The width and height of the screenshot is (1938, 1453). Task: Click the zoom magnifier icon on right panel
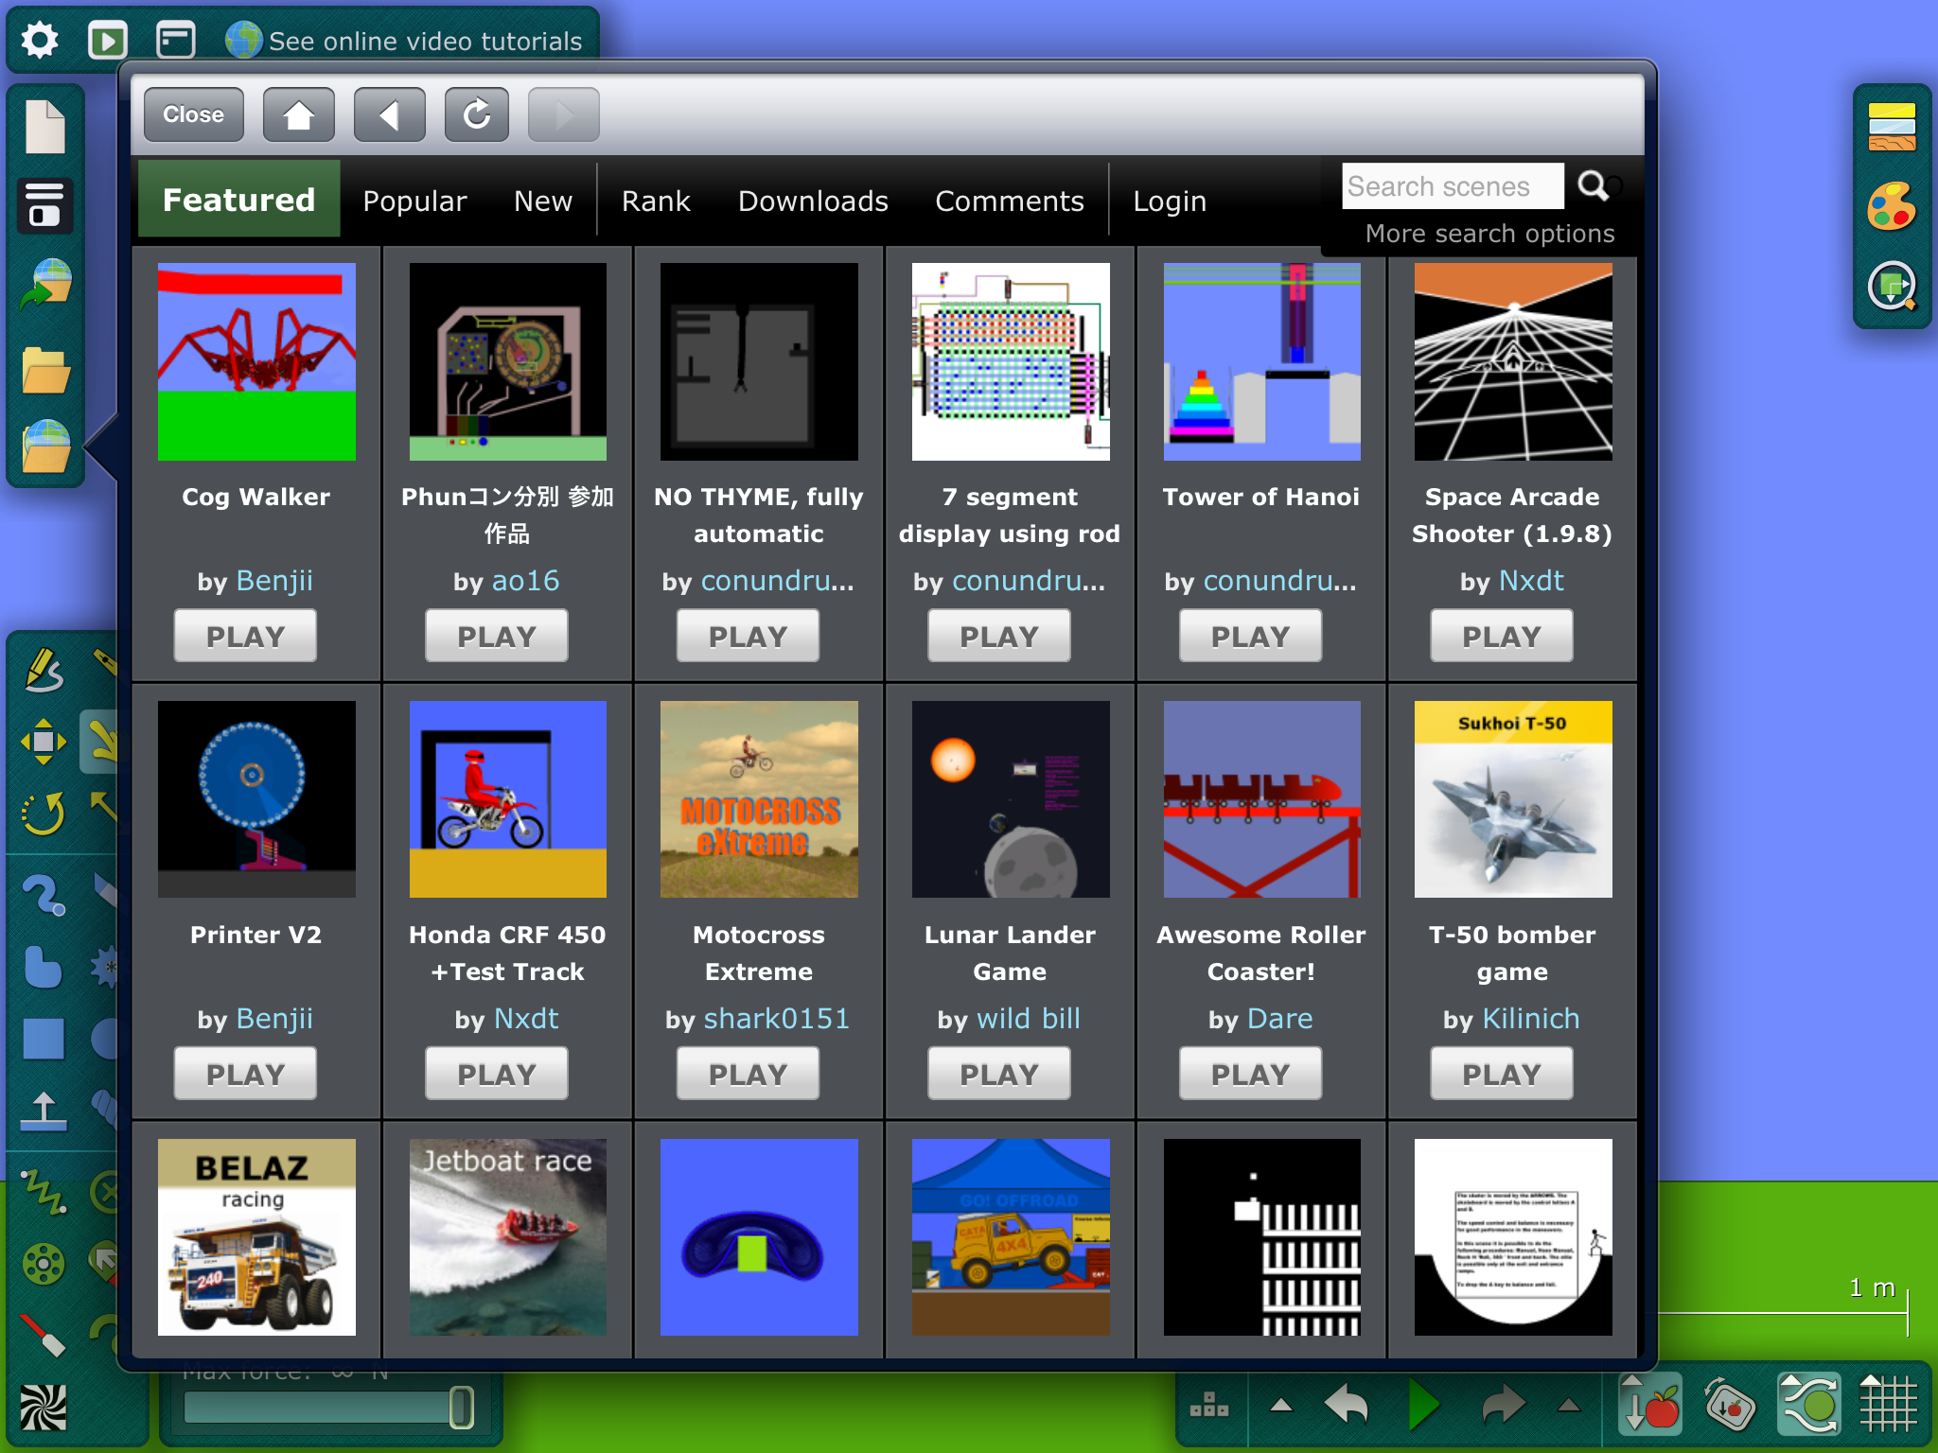pos(1892,286)
